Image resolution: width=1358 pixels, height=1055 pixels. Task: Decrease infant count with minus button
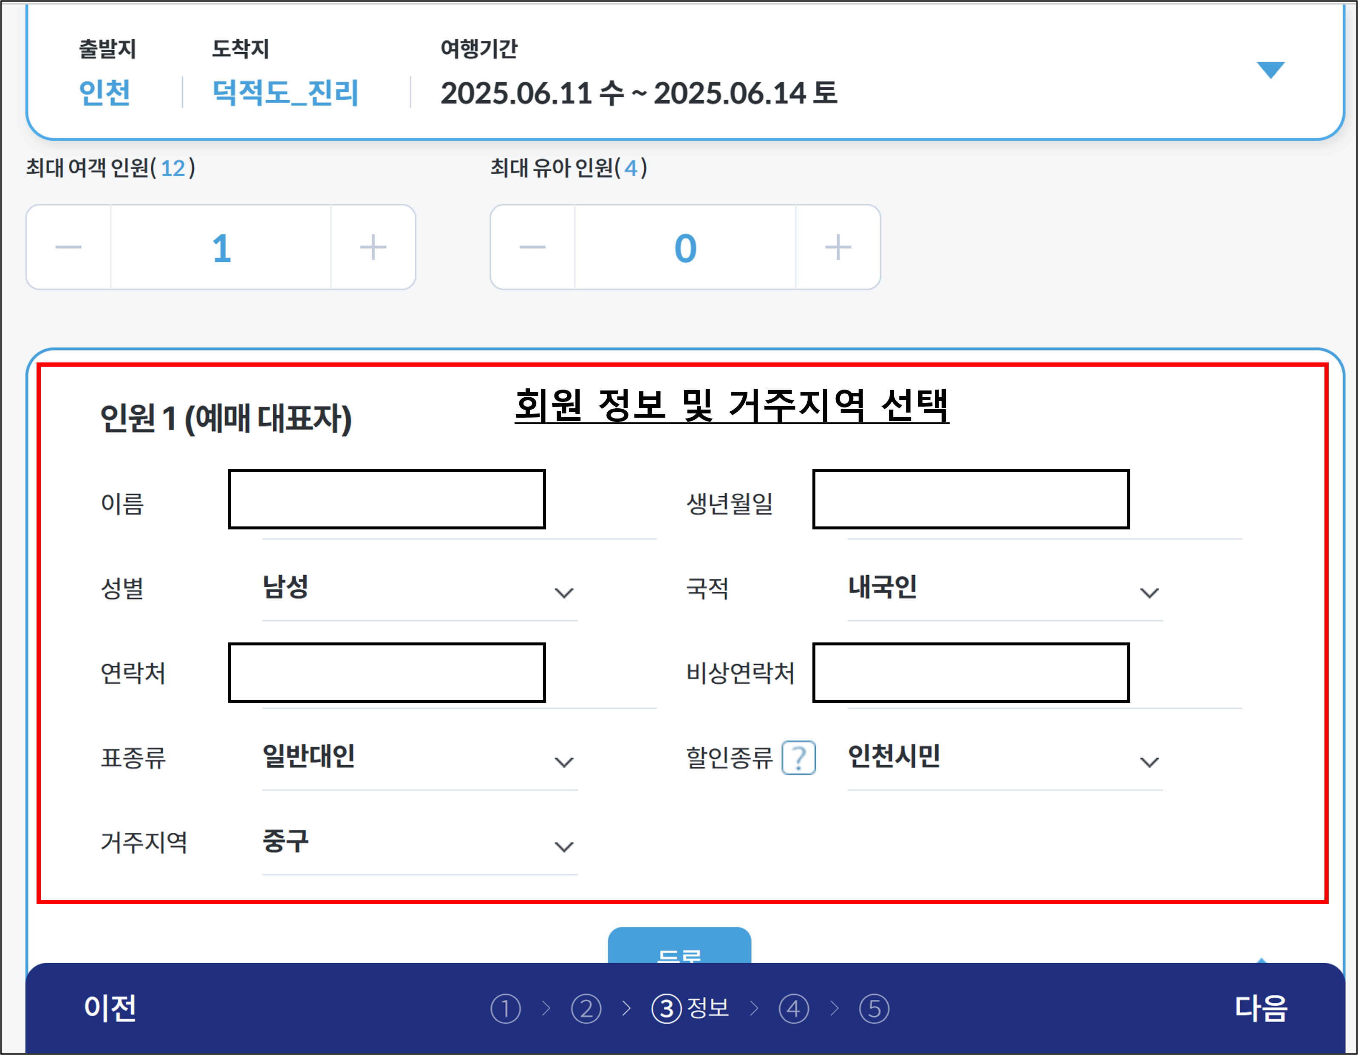[x=532, y=247]
